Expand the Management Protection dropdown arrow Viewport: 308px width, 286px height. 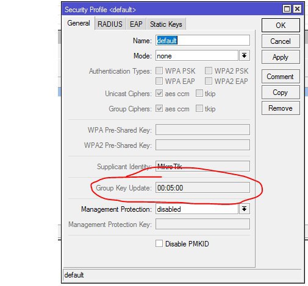[245, 209]
